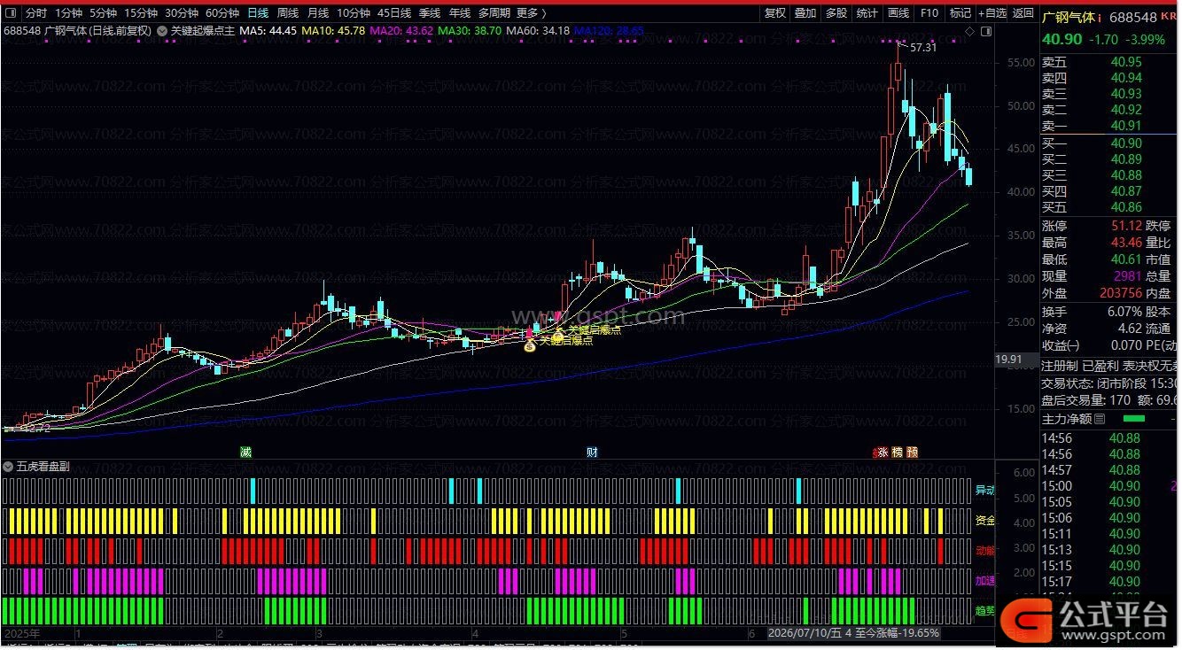Screen dimensions: 1182x650
Task: Click the diamond icon above the chart
Action: [x=971, y=31]
